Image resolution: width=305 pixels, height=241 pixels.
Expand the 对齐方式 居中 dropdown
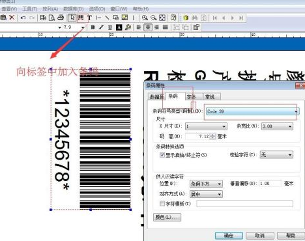206,194
